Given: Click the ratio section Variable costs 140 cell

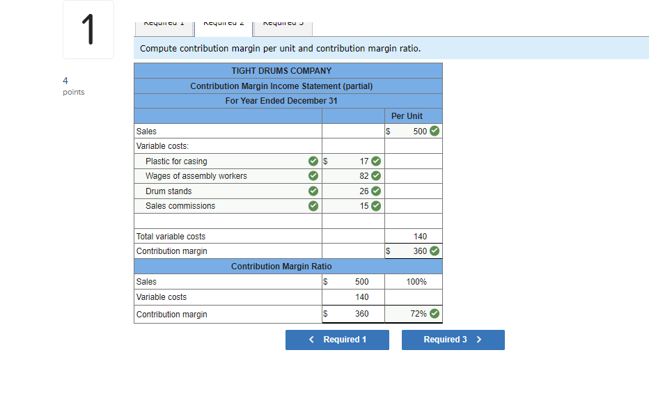Looking at the screenshot, I should click(x=353, y=297).
